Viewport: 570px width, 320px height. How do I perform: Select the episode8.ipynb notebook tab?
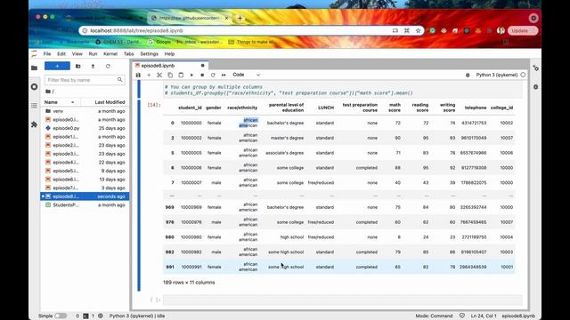(x=170, y=66)
